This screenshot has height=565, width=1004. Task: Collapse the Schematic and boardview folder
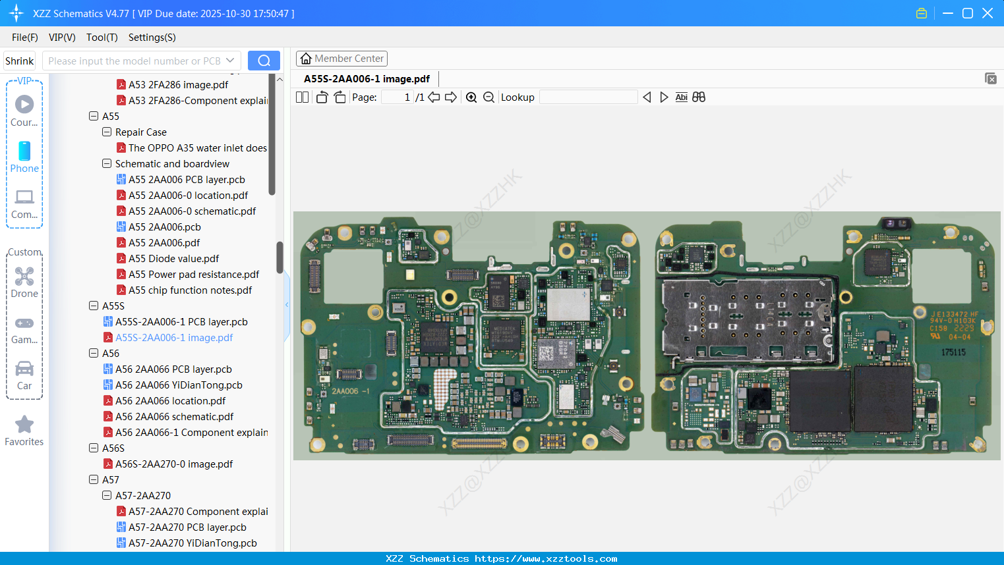pyautogui.click(x=107, y=163)
